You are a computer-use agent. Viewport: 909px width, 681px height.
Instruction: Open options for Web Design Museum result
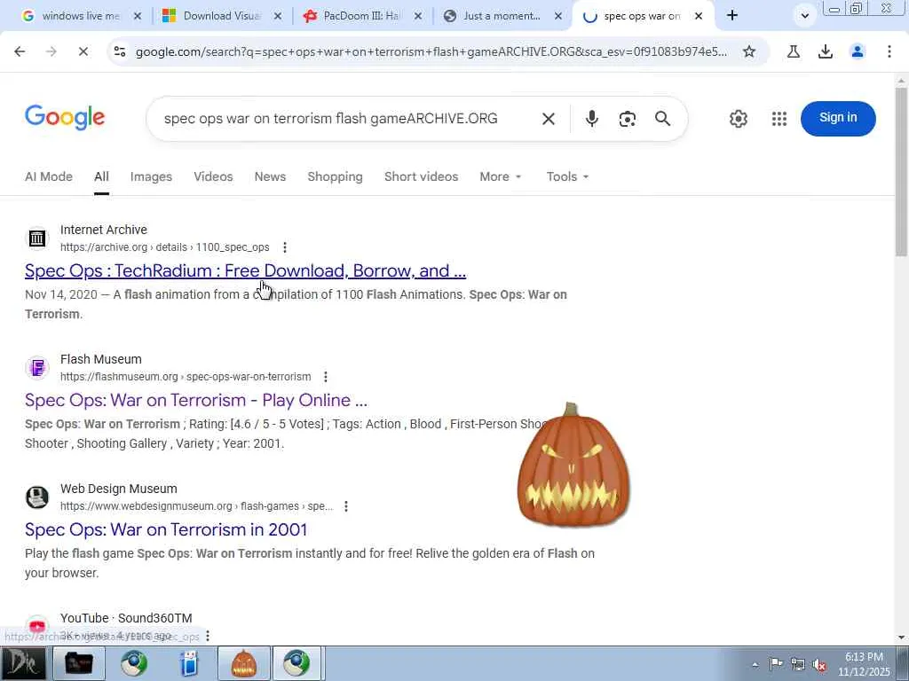pos(346,506)
